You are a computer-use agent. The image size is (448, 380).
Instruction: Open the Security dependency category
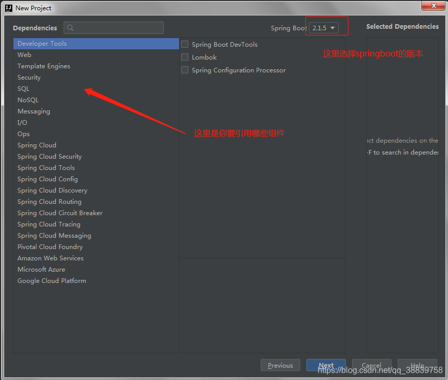[x=96, y=77]
